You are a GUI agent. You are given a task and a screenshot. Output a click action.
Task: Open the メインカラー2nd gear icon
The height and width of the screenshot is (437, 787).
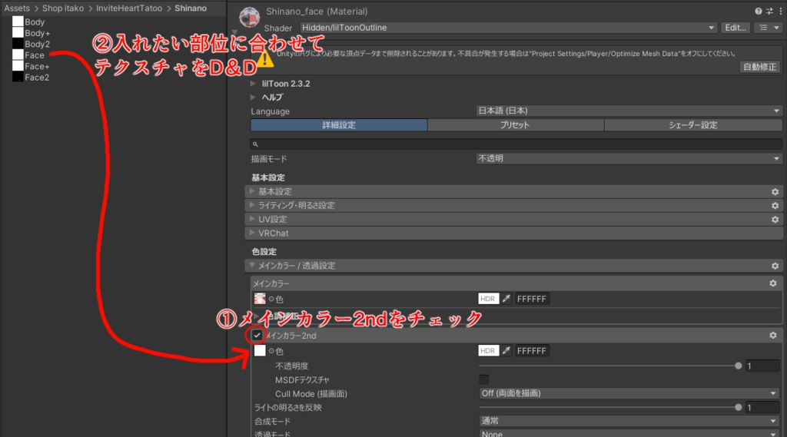[x=773, y=335]
